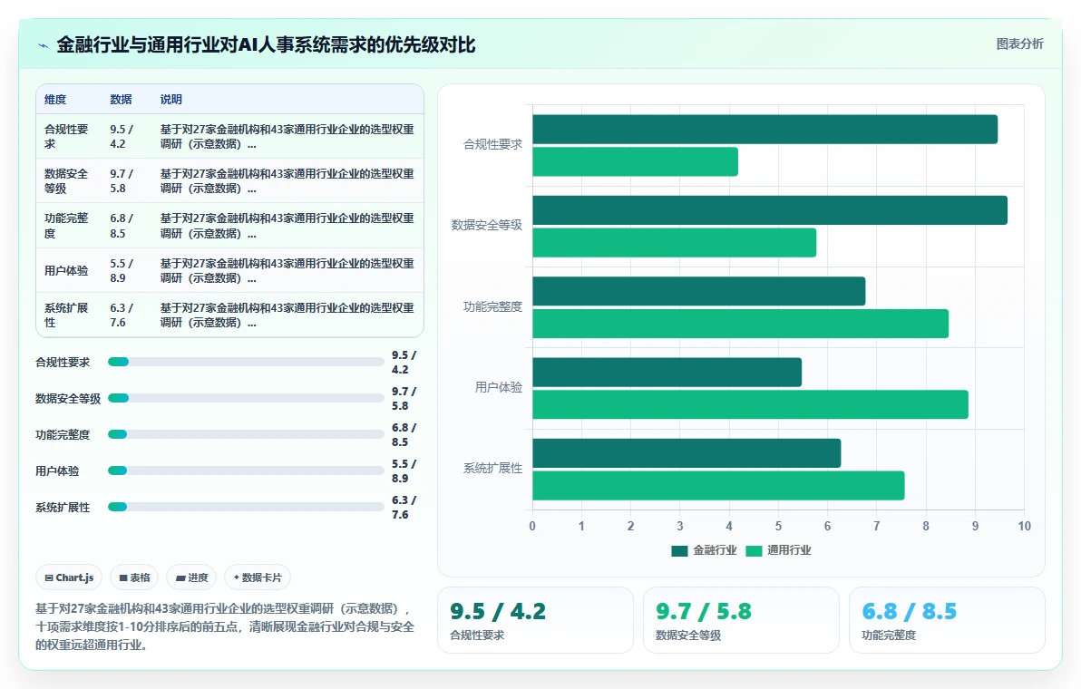This screenshot has height=689, width=1081.
Task: Click table value 9.5 / 4.2
Action: (x=122, y=136)
